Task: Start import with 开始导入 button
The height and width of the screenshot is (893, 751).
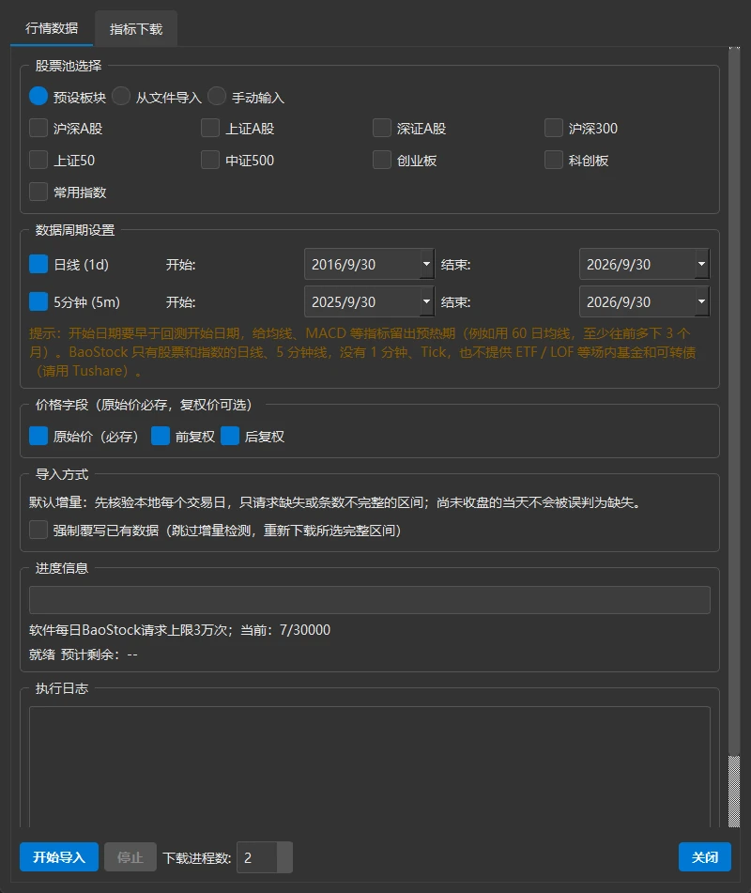Action: pyautogui.click(x=59, y=857)
